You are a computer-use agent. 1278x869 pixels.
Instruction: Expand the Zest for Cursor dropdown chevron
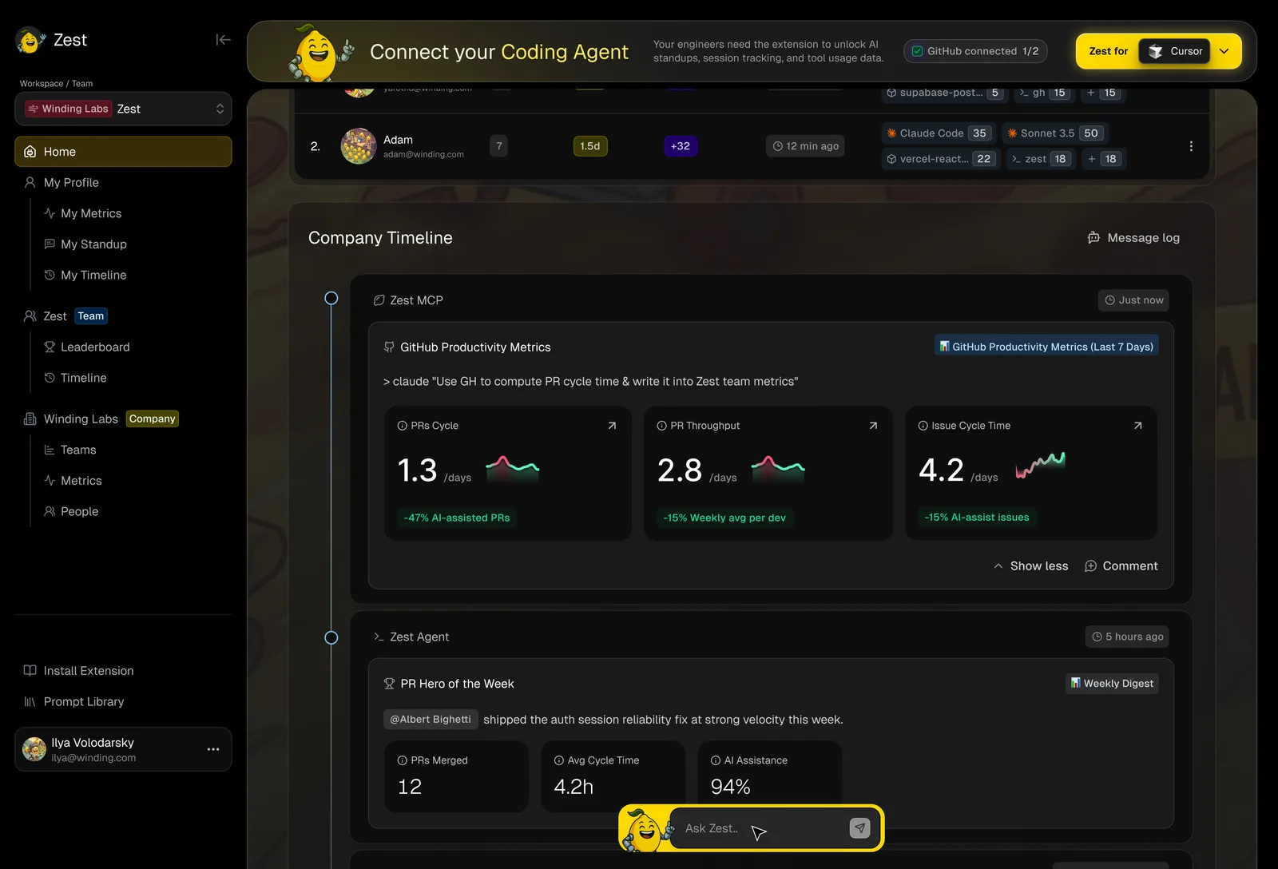click(x=1224, y=51)
